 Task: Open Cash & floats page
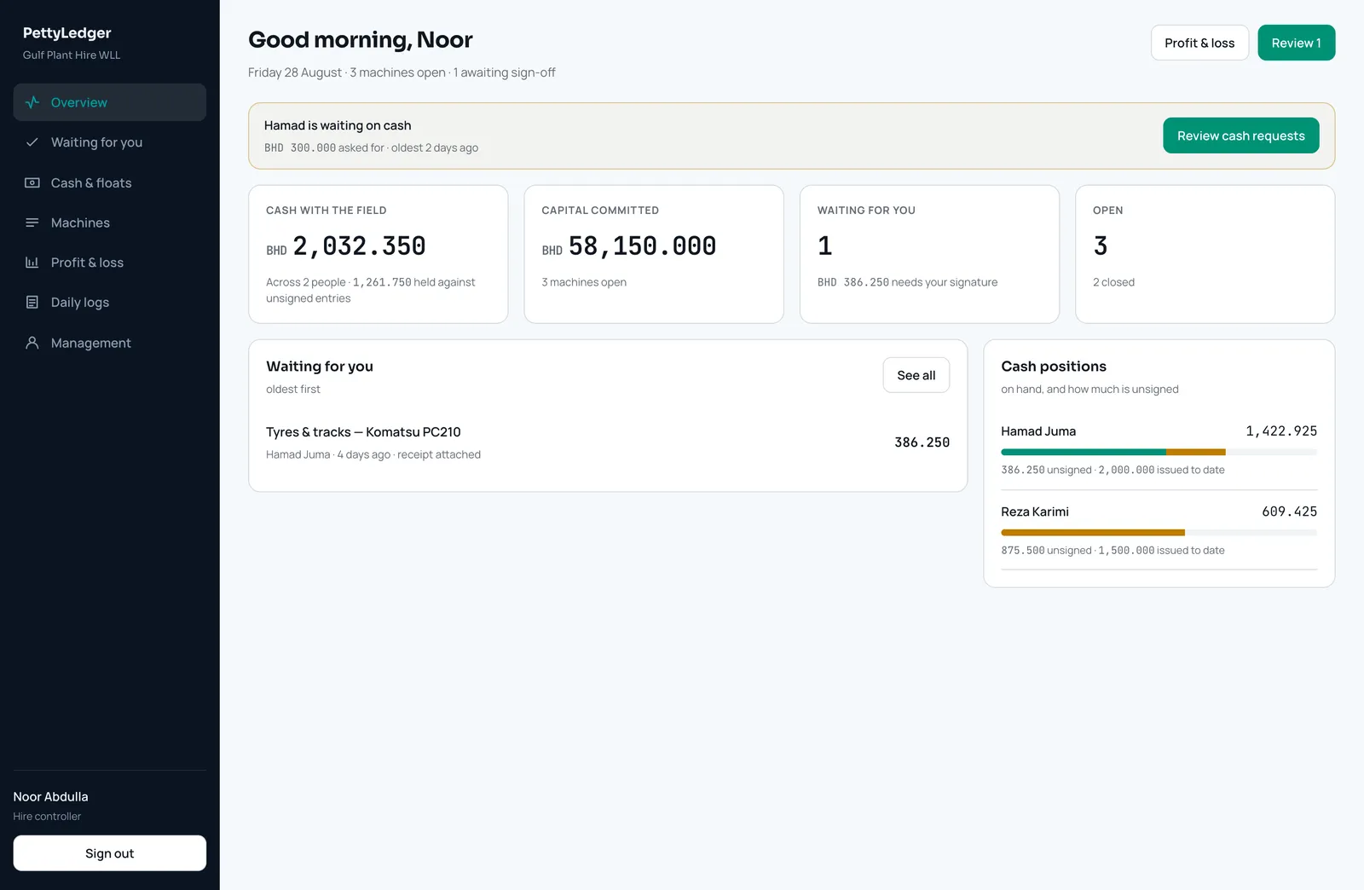click(x=110, y=182)
